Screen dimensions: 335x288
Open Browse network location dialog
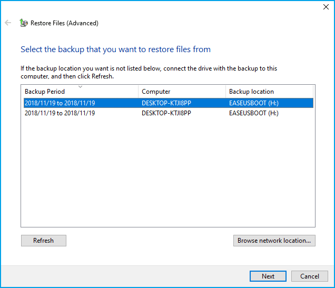click(274, 241)
